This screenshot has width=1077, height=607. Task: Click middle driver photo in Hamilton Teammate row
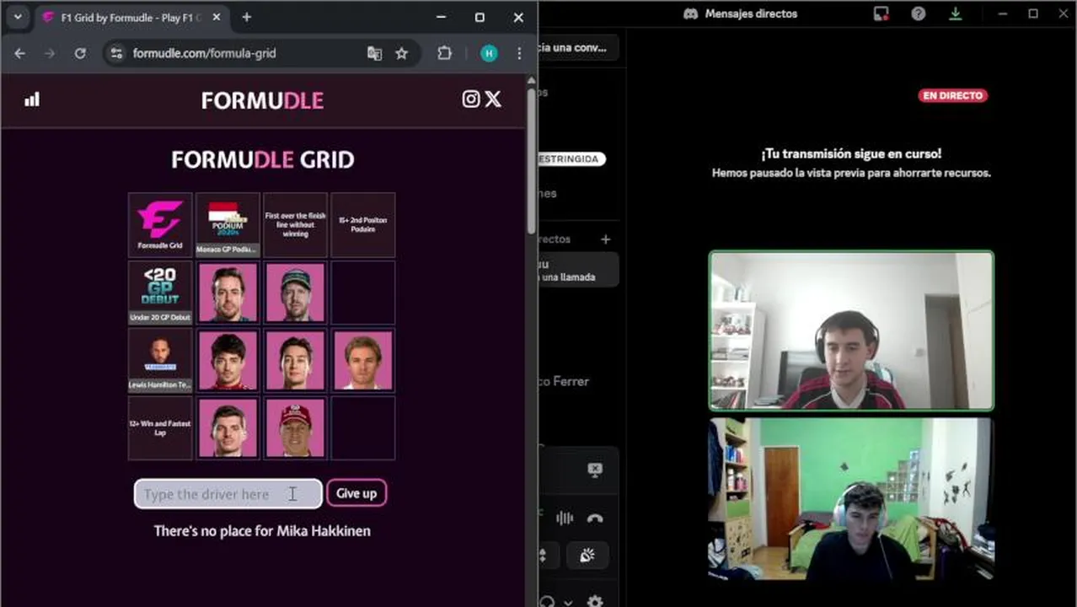pyautogui.click(x=295, y=360)
